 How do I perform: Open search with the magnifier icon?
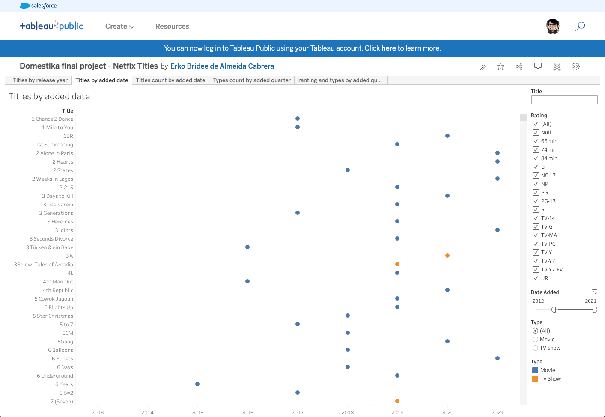[580, 26]
